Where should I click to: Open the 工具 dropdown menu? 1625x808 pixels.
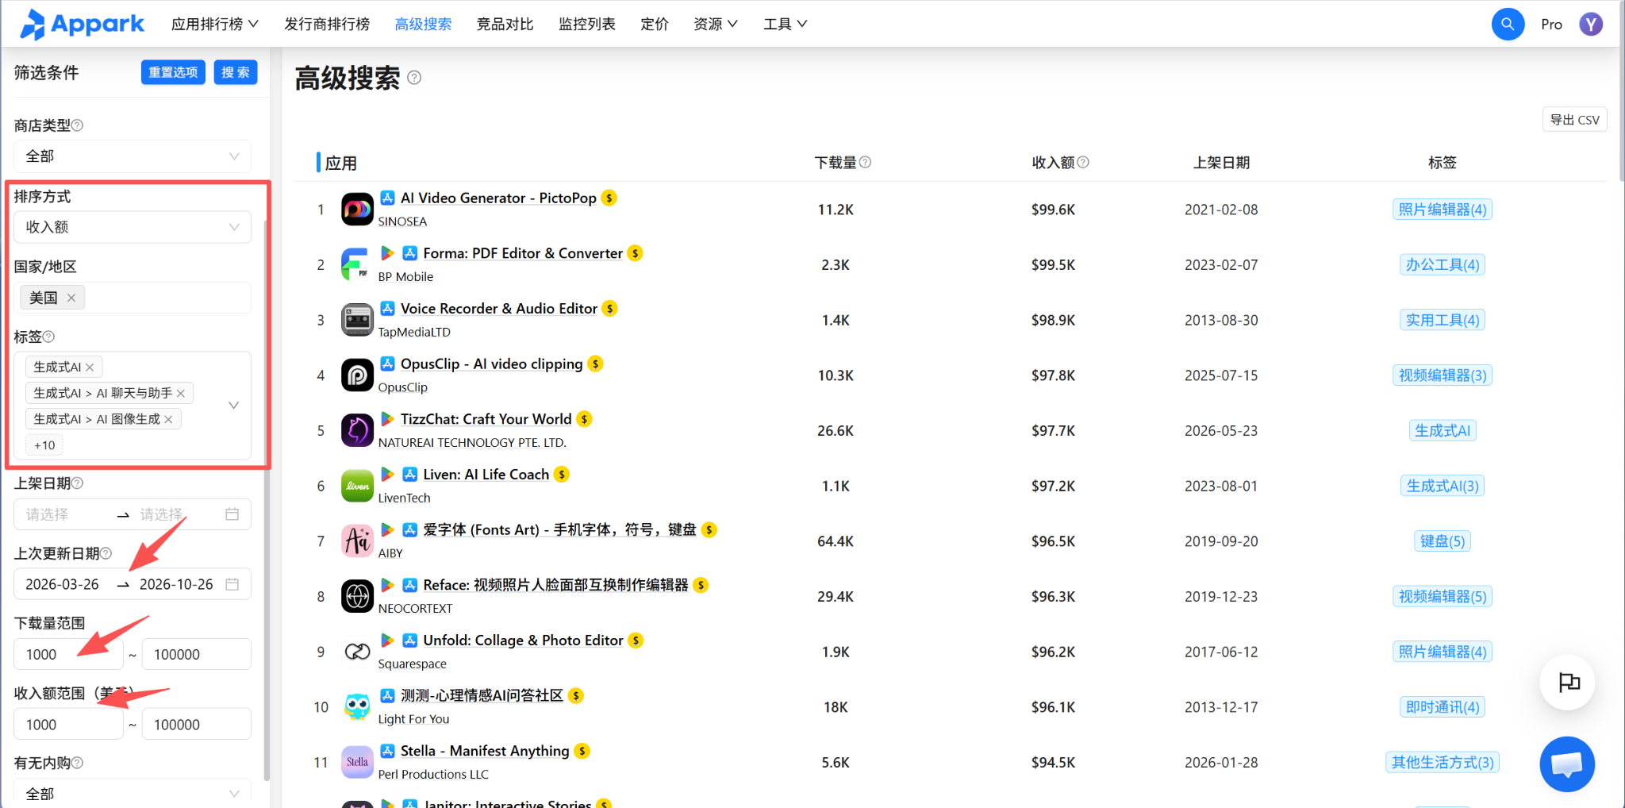tap(786, 24)
